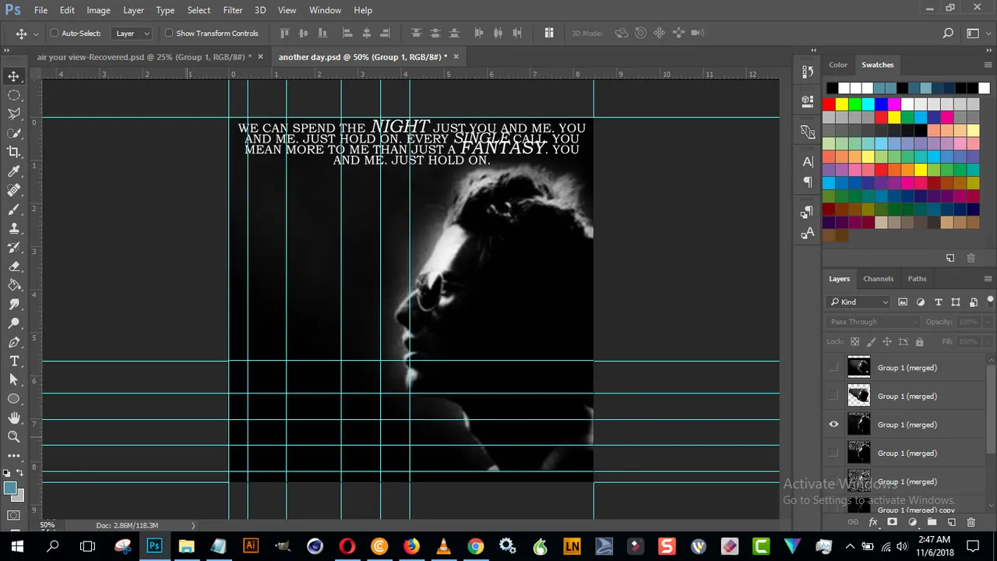Enable Show Transform Controls checkbox
The width and height of the screenshot is (997, 561).
coord(169,33)
